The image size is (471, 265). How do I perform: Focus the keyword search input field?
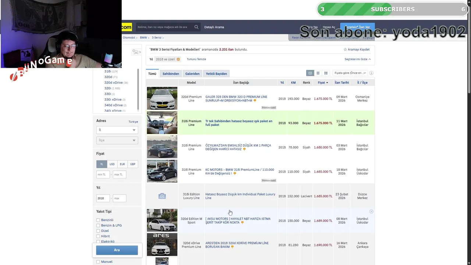[164, 27]
